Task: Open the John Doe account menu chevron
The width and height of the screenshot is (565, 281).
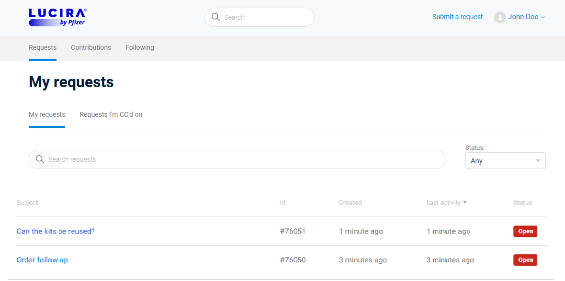Action: pos(542,17)
